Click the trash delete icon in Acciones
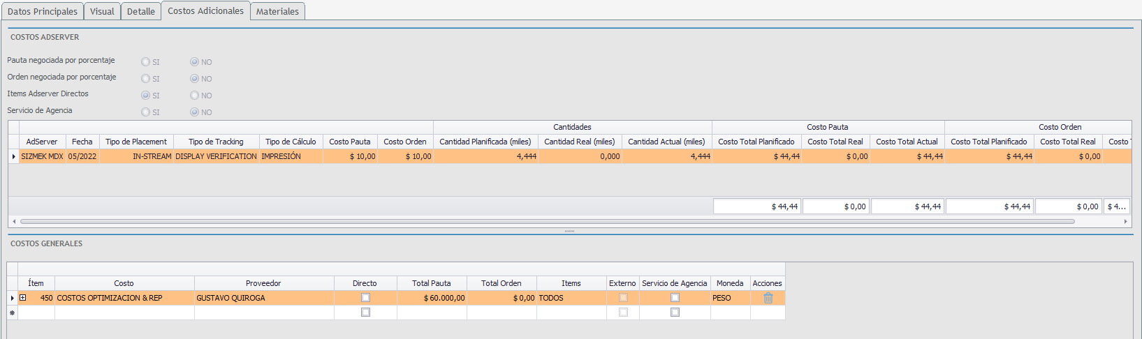The image size is (1142, 339). click(x=768, y=298)
